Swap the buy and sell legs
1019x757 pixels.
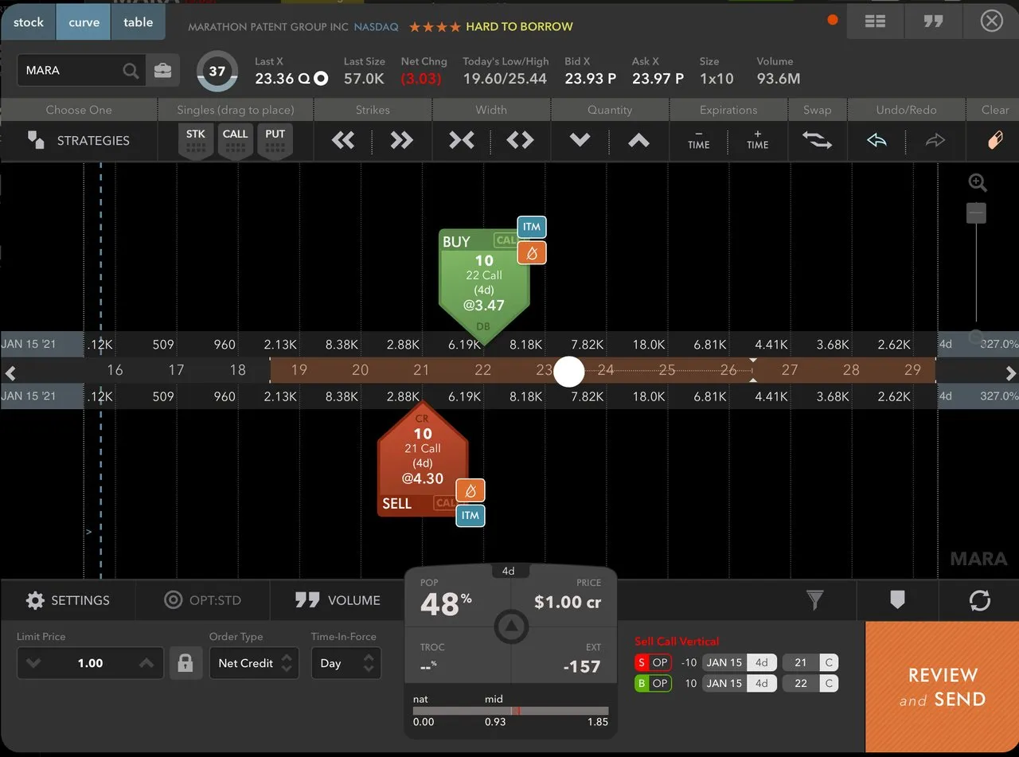pyautogui.click(x=817, y=141)
